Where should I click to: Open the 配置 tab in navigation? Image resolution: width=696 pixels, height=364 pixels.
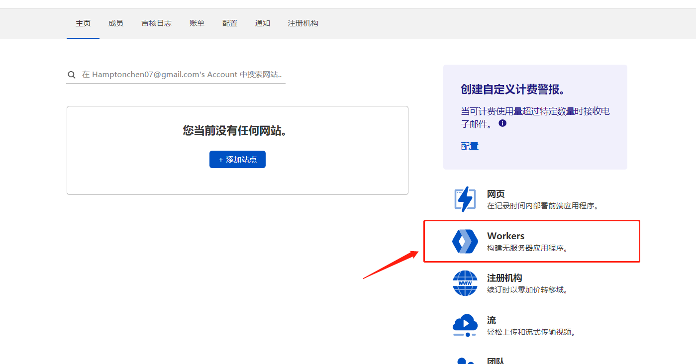(x=230, y=23)
